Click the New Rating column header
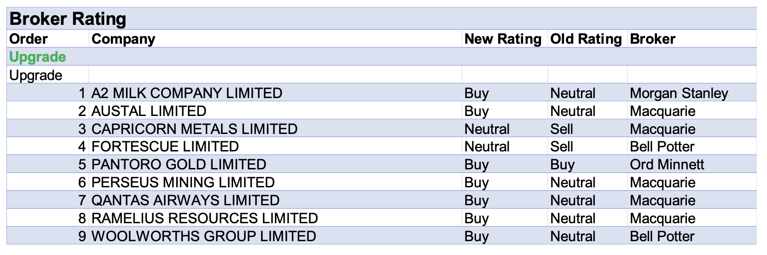This screenshot has height=255, width=767. pyautogui.click(x=503, y=39)
